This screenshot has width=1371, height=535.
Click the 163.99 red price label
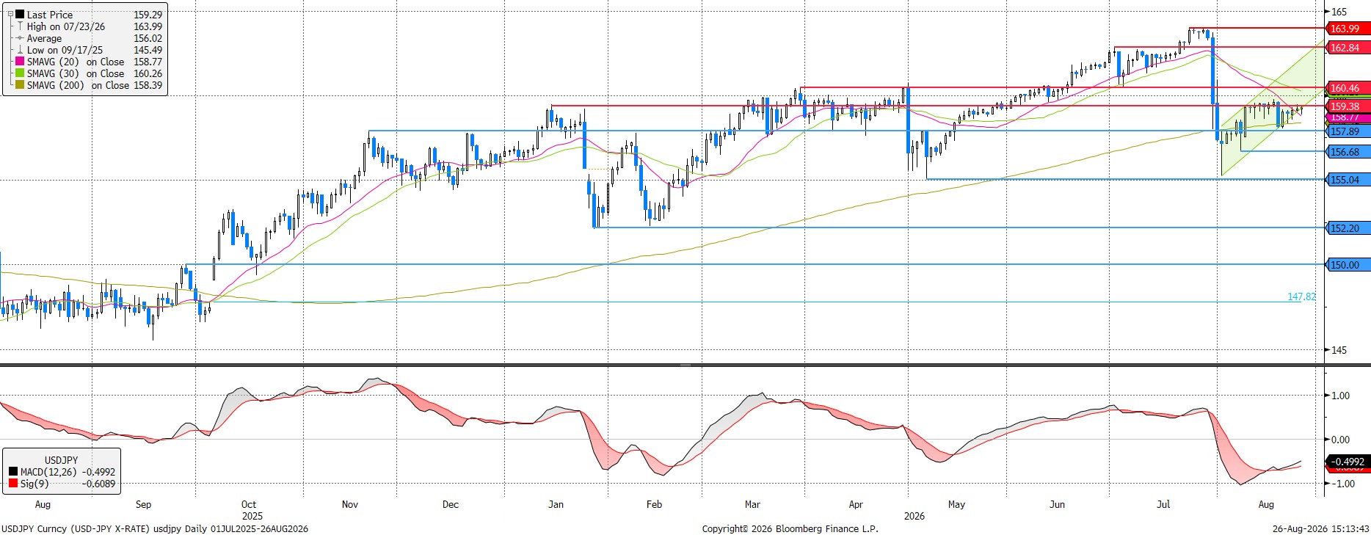click(x=1348, y=29)
